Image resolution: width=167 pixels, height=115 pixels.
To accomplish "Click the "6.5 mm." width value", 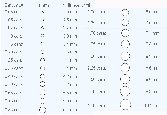I will [153, 12].
